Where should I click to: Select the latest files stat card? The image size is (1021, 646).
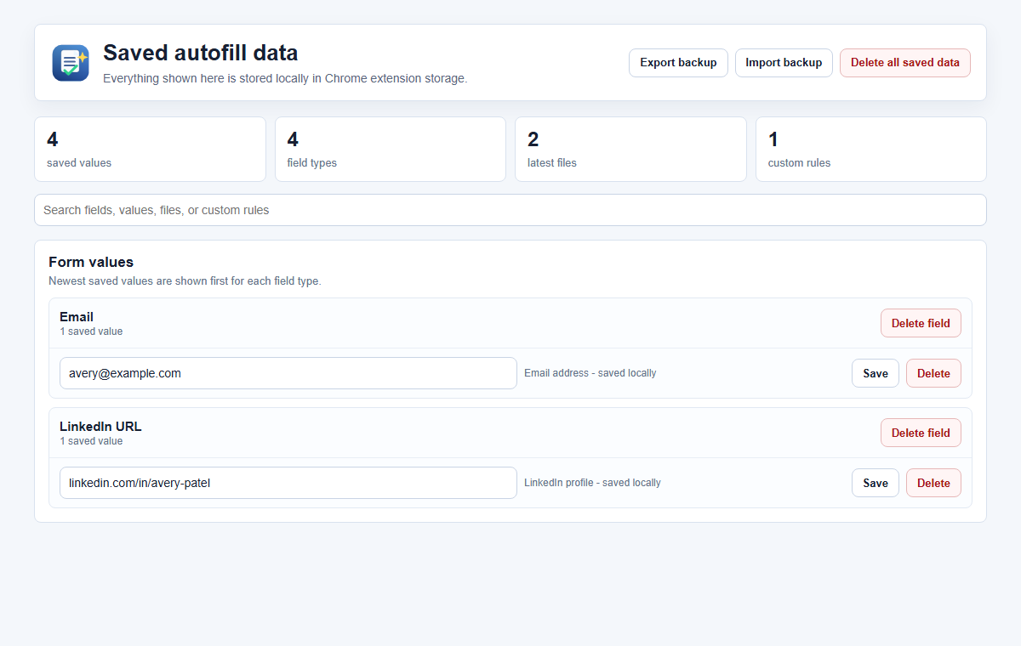pyautogui.click(x=630, y=149)
